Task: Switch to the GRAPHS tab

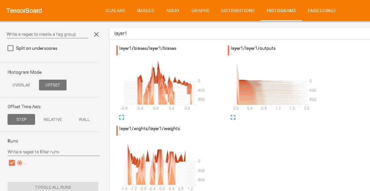Action: (x=200, y=10)
